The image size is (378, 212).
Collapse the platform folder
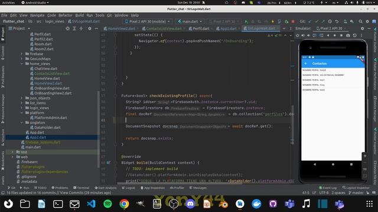pos(21,112)
